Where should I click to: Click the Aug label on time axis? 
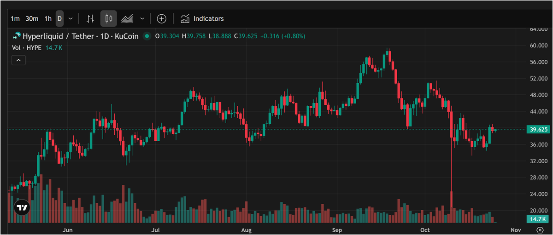[x=246, y=229]
